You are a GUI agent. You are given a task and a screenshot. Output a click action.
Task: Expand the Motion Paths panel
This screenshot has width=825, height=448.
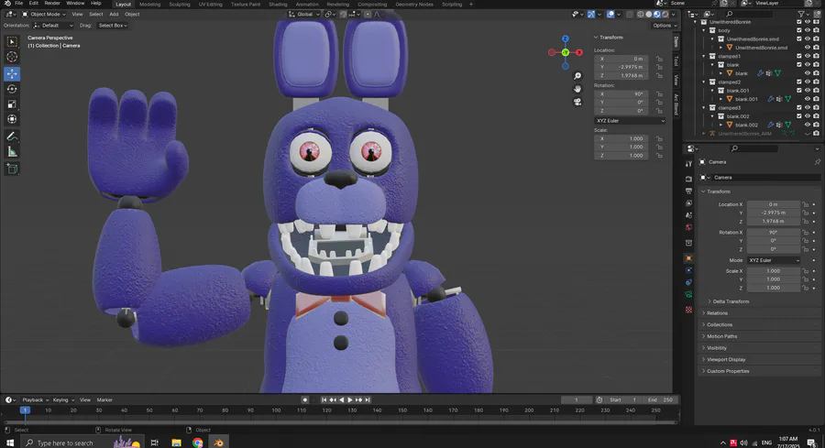(722, 336)
